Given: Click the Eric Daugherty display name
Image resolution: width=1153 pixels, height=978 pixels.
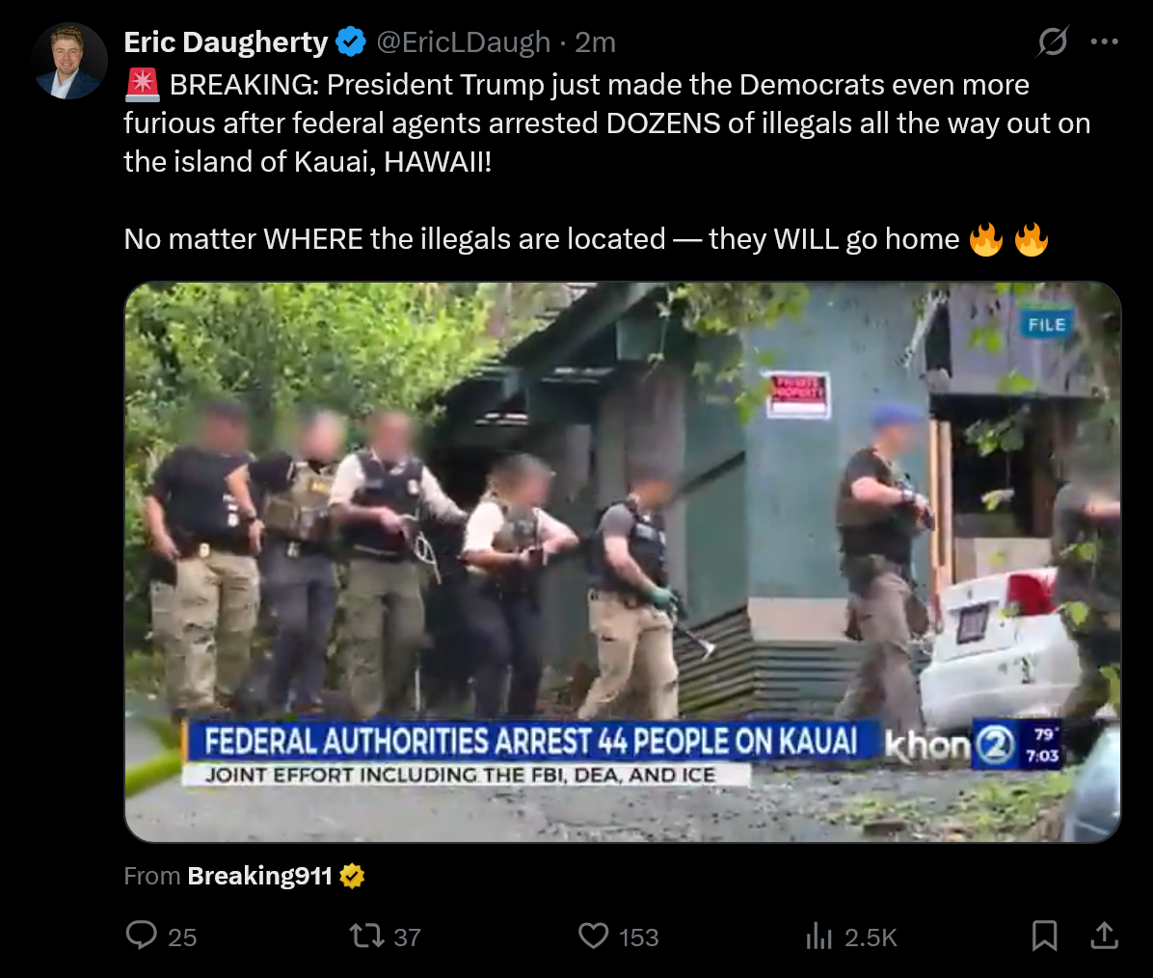Looking at the screenshot, I should tap(226, 41).
